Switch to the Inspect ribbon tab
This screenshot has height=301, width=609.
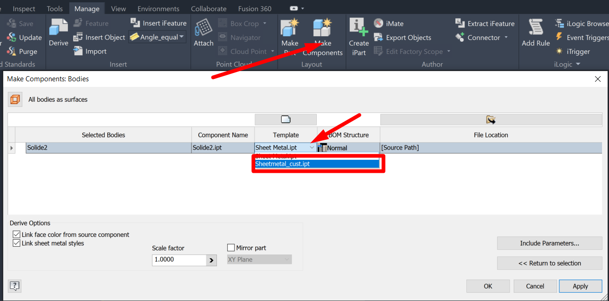coord(24,8)
